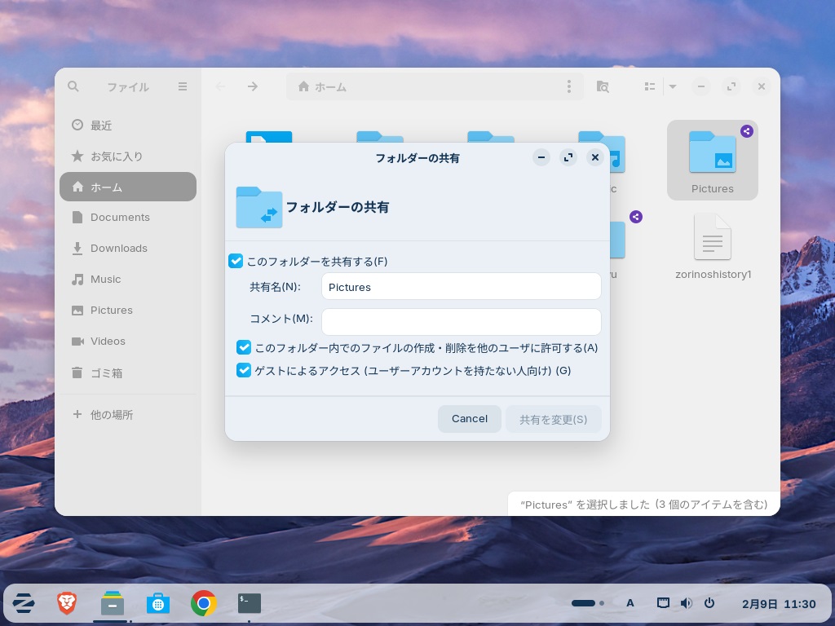Open Google Chrome from the taskbar
835x626 pixels.
[204, 603]
